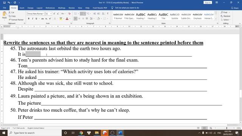Open Change Case dropdown
The width and height of the screenshot is (242, 136).
[x=63, y=14]
